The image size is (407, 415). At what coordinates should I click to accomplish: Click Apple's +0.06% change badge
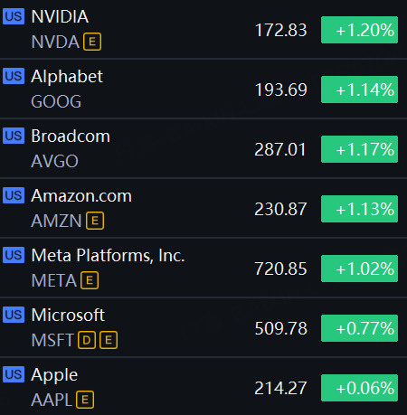point(359,388)
